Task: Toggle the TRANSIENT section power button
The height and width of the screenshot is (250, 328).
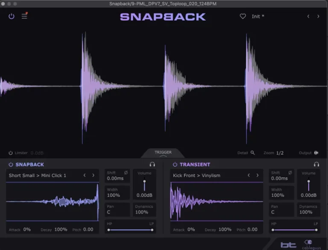Action: [175, 164]
